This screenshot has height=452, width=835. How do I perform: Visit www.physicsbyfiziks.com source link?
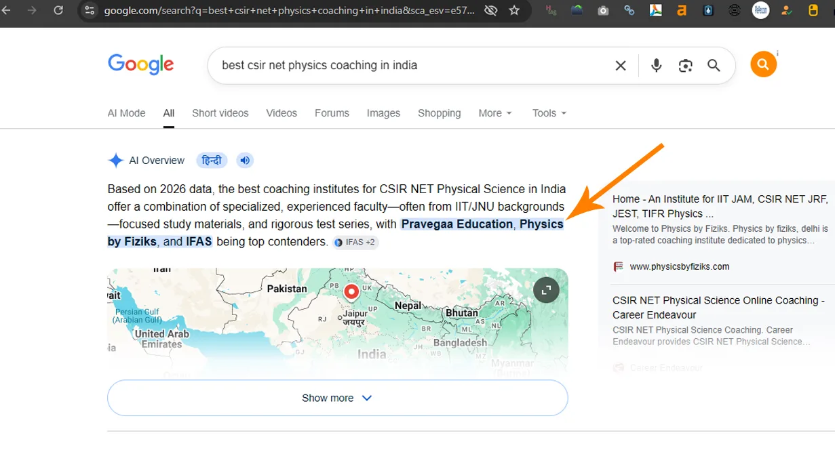(680, 266)
